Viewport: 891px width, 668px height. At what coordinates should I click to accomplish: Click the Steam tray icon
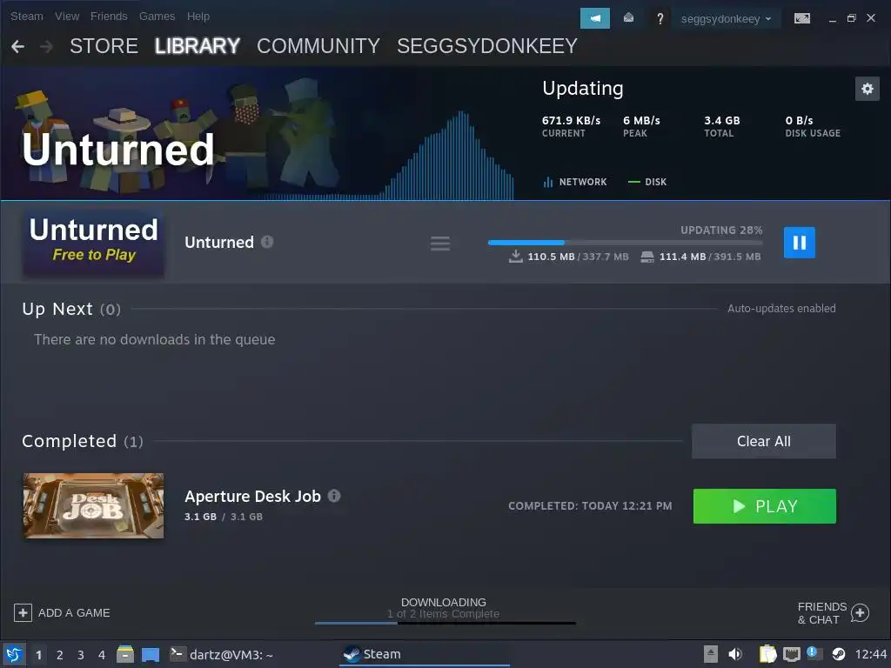838,654
